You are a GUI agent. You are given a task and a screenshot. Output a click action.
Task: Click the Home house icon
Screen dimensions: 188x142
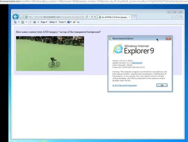[x=172, y=17]
